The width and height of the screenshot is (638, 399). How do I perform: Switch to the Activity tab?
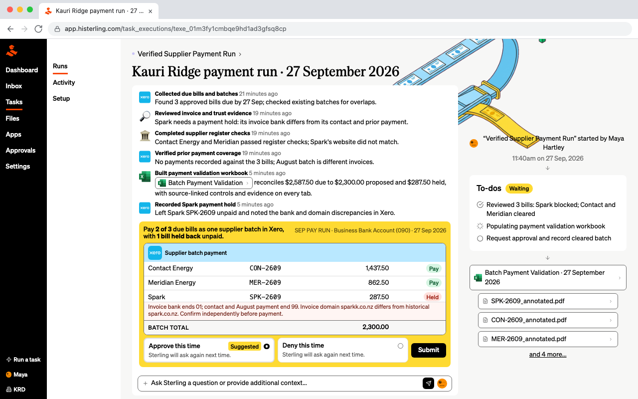click(x=64, y=83)
